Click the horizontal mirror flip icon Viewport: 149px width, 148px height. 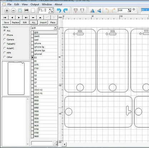(x=92, y=11)
